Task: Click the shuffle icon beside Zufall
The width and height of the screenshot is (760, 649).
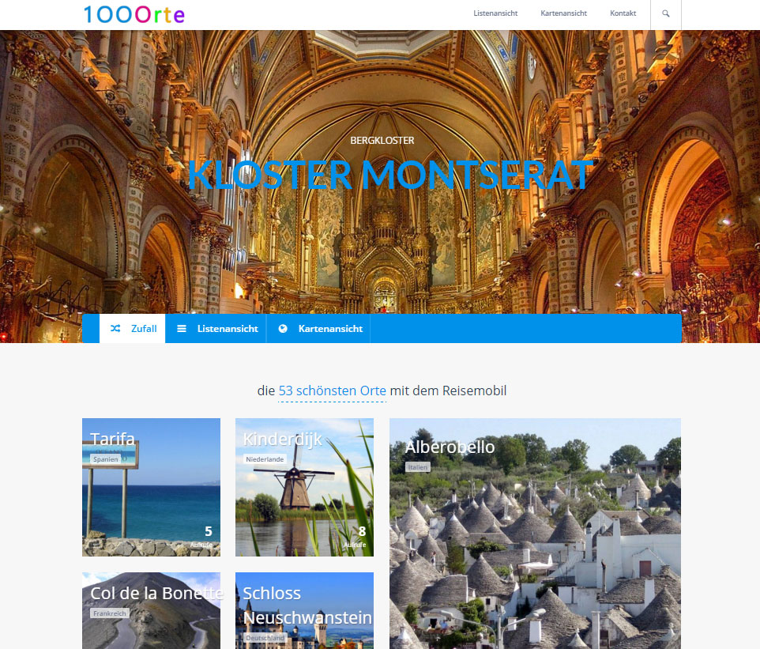Action: tap(115, 328)
